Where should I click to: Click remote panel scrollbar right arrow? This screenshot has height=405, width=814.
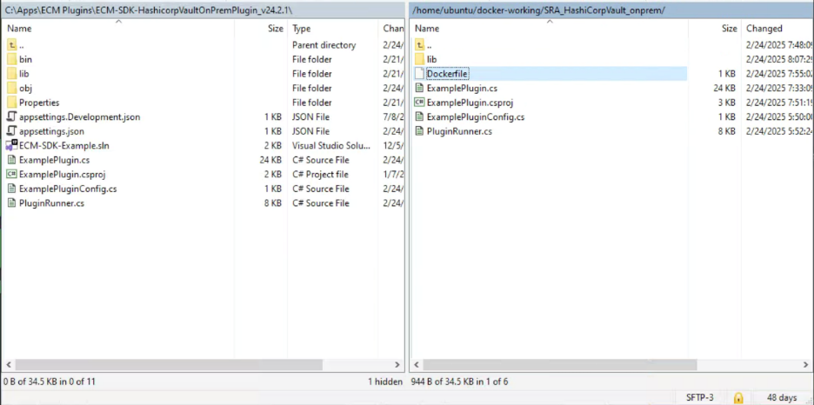(805, 365)
